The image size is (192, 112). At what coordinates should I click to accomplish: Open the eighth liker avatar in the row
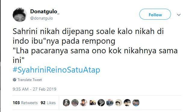click(x=127, y=103)
